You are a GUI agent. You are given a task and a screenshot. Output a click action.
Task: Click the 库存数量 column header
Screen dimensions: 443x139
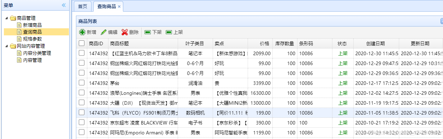285,44
